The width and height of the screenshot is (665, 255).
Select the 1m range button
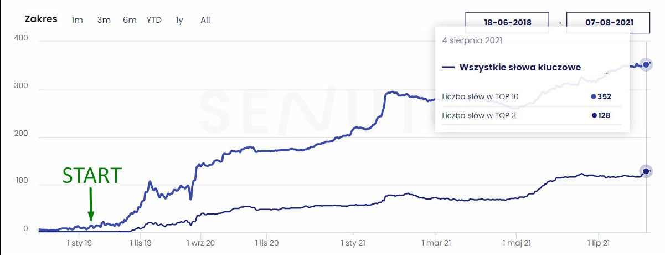tap(77, 20)
